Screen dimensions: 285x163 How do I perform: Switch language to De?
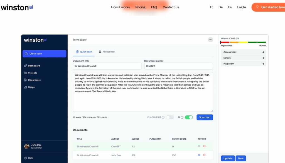tap(220, 7)
